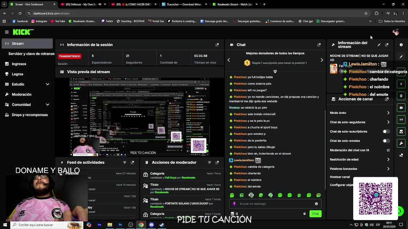
Task: Click the Enviar un mensaje input field
Action: [x=275, y=204]
